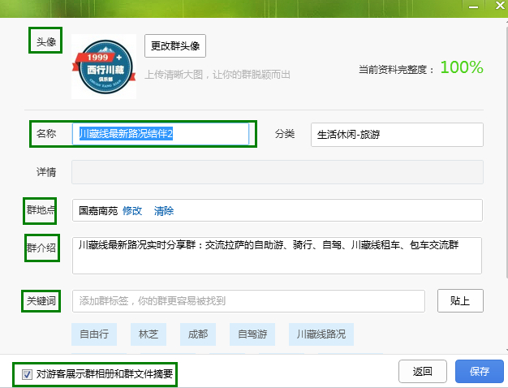Viewport: 508px width, 388px height.
Task: Click the 关键词 tag input field
Action: (x=248, y=301)
